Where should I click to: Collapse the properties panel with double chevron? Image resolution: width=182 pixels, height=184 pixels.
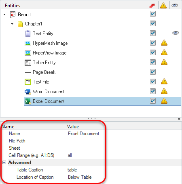(179, 119)
